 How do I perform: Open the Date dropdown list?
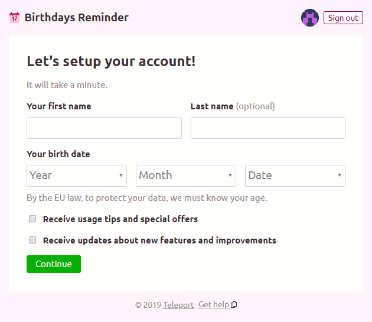click(x=295, y=175)
